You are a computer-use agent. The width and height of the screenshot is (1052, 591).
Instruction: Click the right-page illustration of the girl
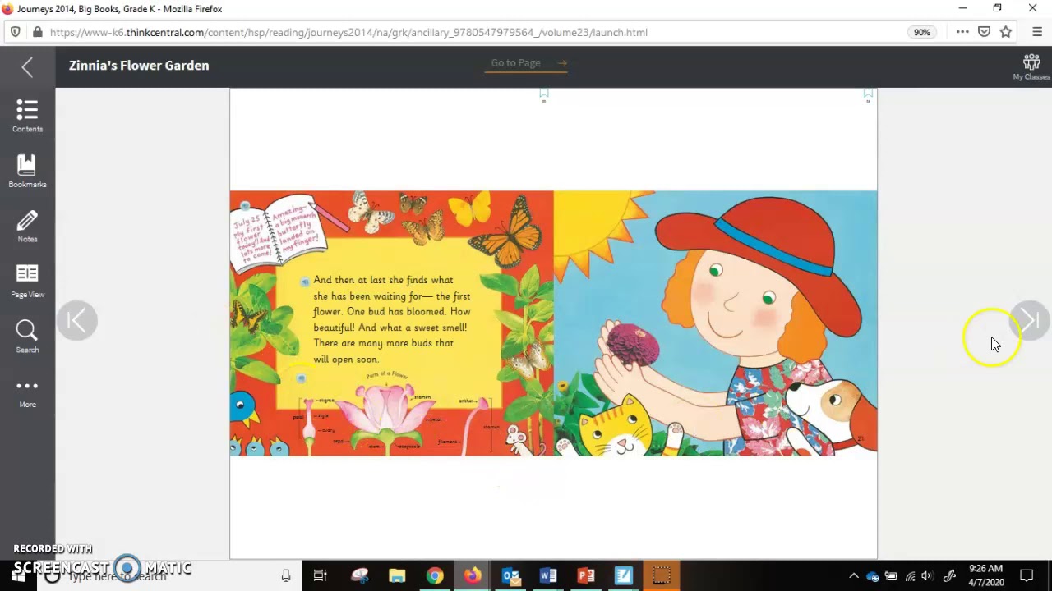(x=715, y=323)
